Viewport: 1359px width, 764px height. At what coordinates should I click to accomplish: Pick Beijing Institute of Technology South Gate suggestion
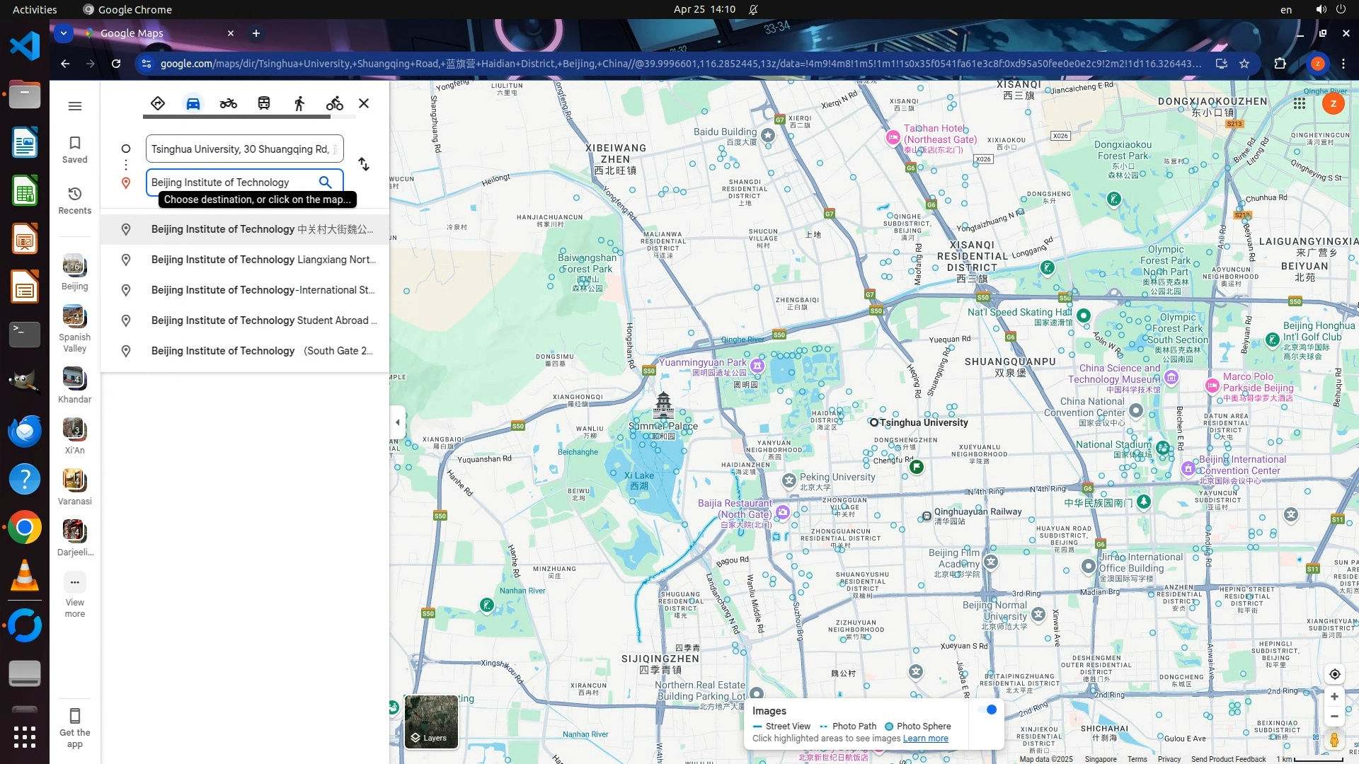tap(262, 351)
